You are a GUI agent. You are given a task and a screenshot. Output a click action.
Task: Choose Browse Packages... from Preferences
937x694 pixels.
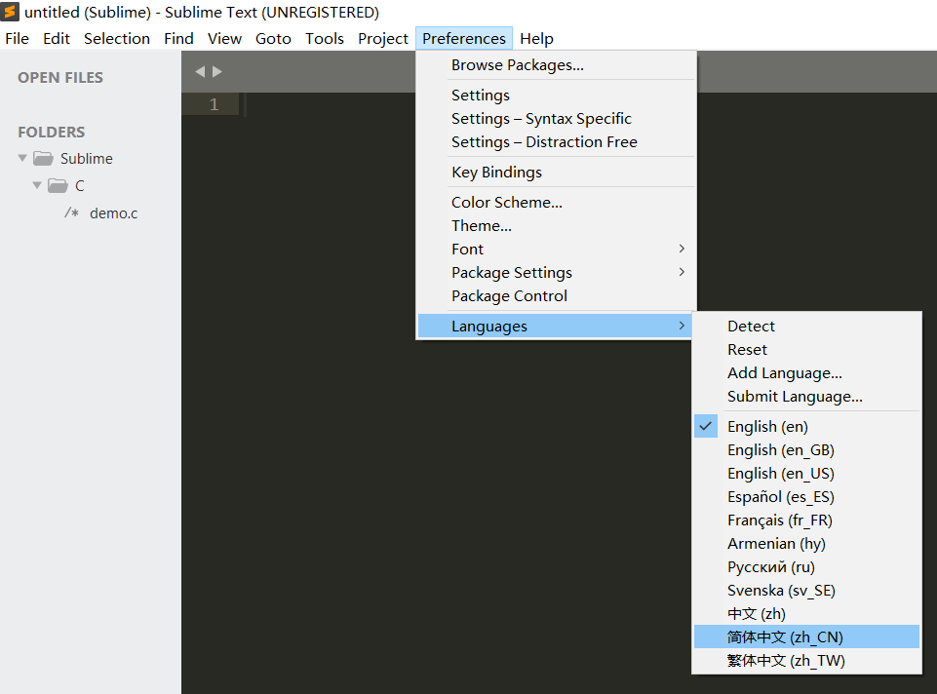[556, 64]
